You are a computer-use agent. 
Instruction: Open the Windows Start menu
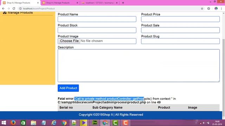(x=4, y=123)
